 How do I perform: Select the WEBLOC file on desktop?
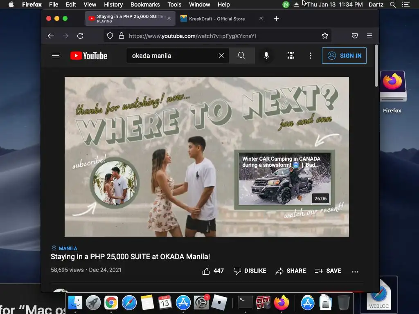tap(378, 295)
